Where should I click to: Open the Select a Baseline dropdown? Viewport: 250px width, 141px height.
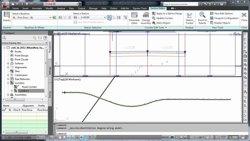coord(50,17)
